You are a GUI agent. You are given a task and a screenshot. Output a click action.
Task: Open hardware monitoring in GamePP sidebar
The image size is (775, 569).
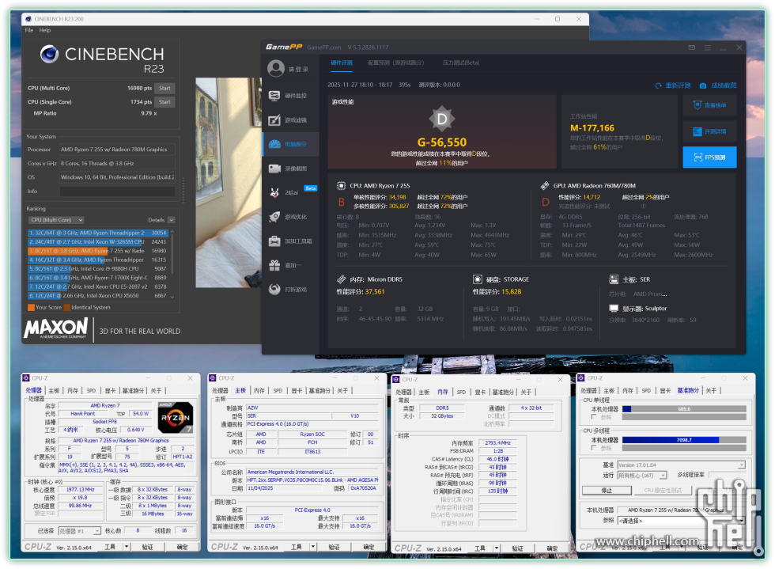[276, 96]
